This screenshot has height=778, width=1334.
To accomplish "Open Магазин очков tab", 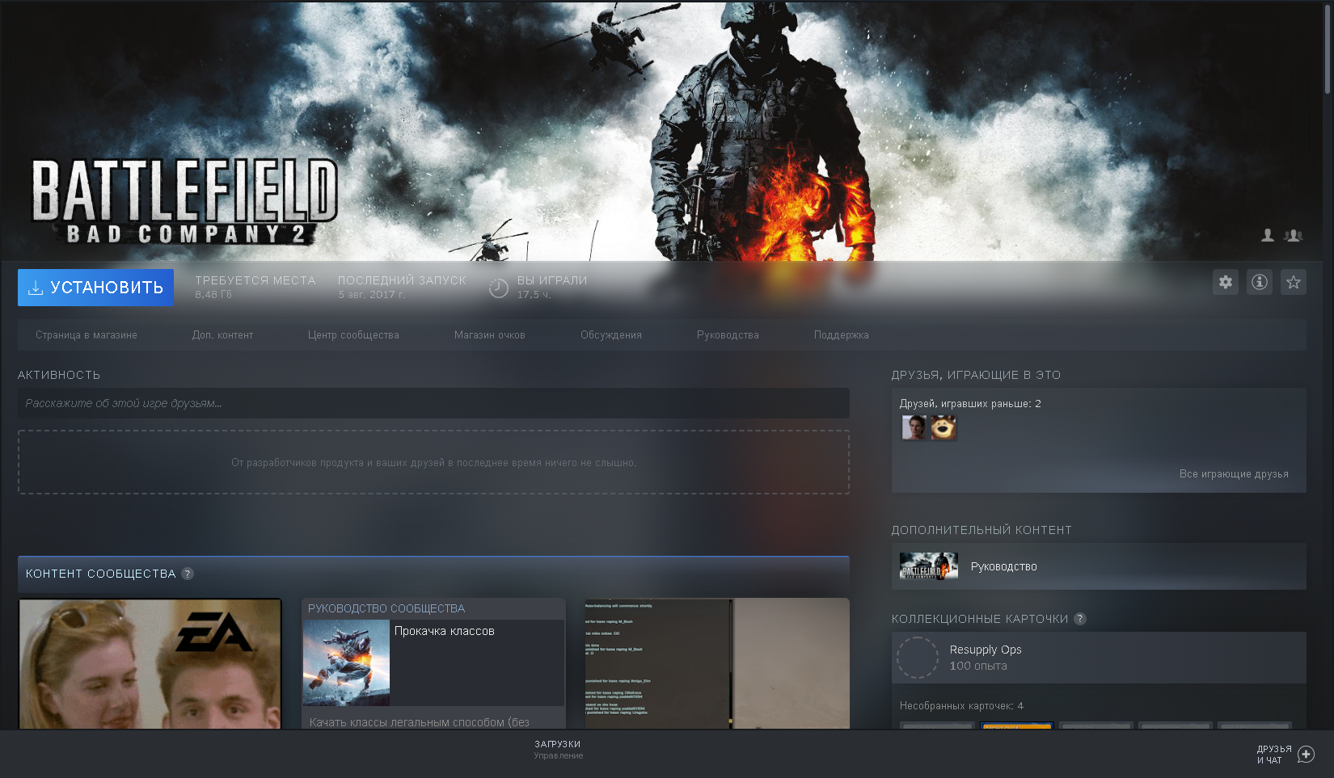I will [x=490, y=335].
